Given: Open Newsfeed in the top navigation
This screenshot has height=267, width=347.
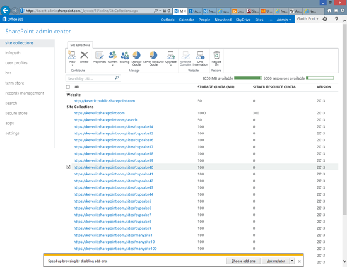Looking at the screenshot, I should pyautogui.click(x=223, y=20).
